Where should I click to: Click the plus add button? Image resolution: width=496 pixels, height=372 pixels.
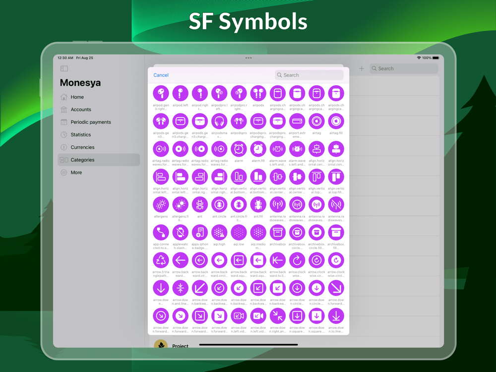point(362,68)
